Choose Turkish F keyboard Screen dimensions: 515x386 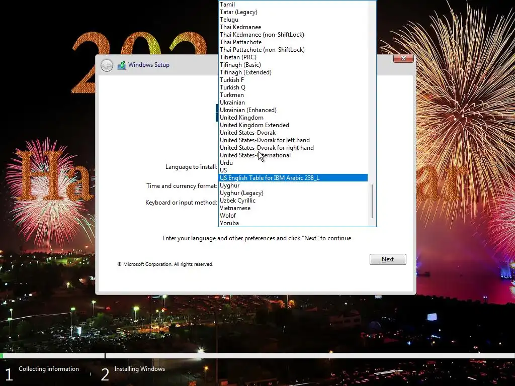click(x=293, y=80)
